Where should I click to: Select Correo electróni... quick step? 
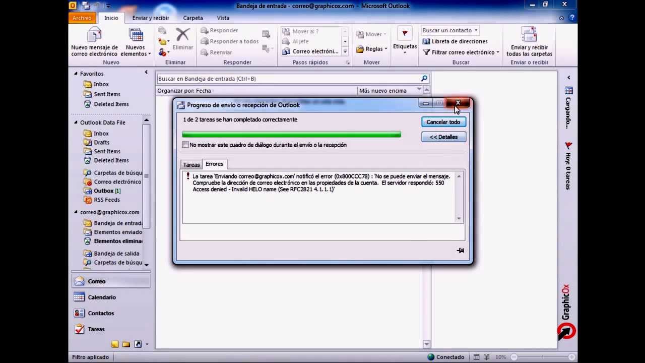pos(311,51)
